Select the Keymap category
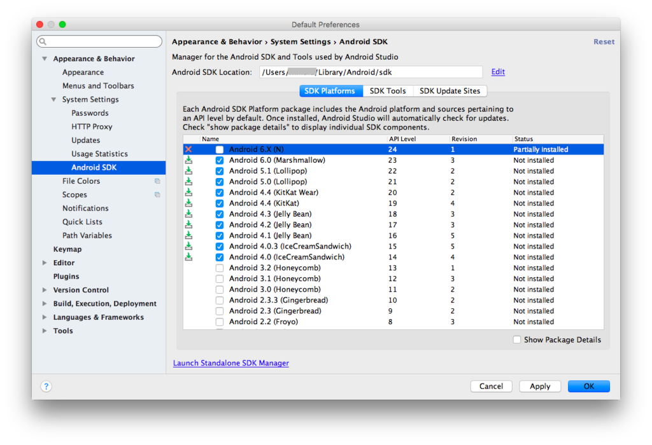 pyautogui.click(x=67, y=249)
